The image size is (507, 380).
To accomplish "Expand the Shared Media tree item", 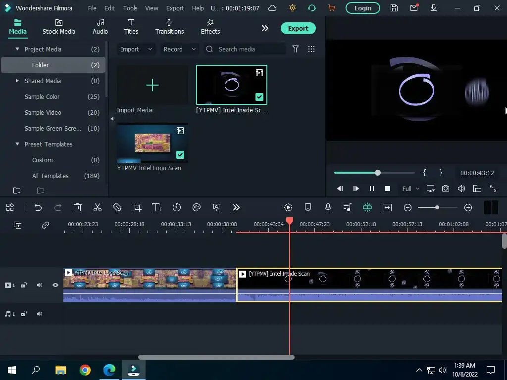I will click(x=17, y=81).
